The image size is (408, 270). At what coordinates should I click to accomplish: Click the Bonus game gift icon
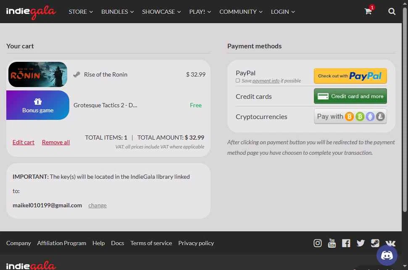click(x=38, y=101)
